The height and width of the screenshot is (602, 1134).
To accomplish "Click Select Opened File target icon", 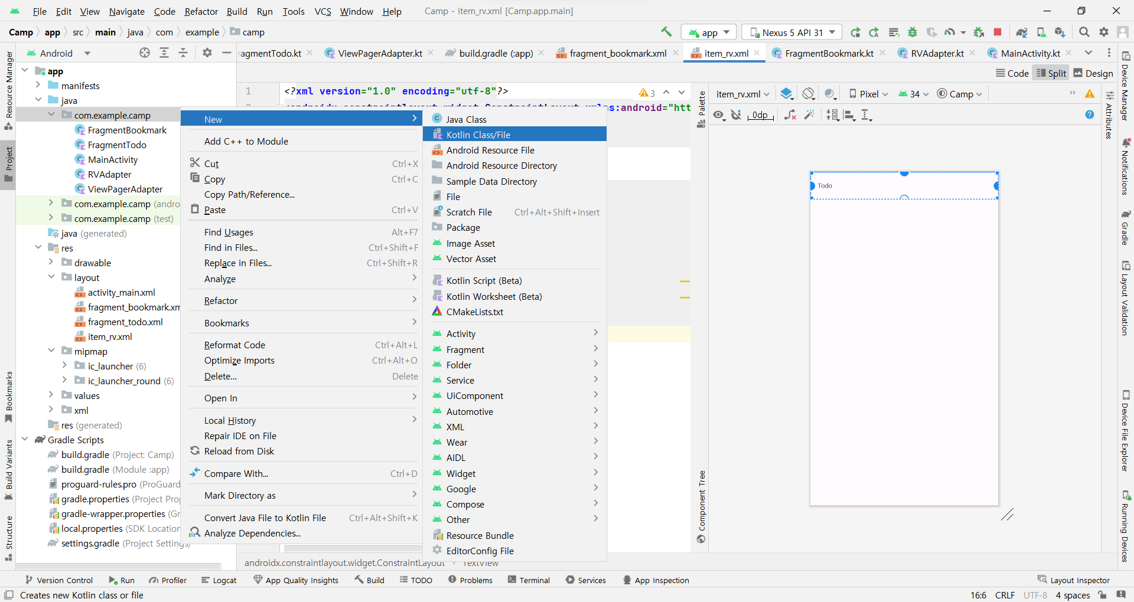I will [x=145, y=53].
